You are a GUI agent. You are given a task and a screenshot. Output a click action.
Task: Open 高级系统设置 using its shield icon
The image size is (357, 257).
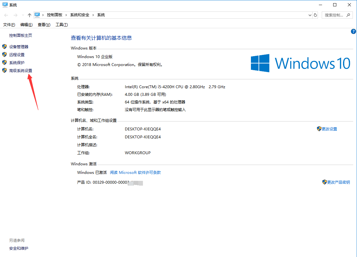coord(4,70)
